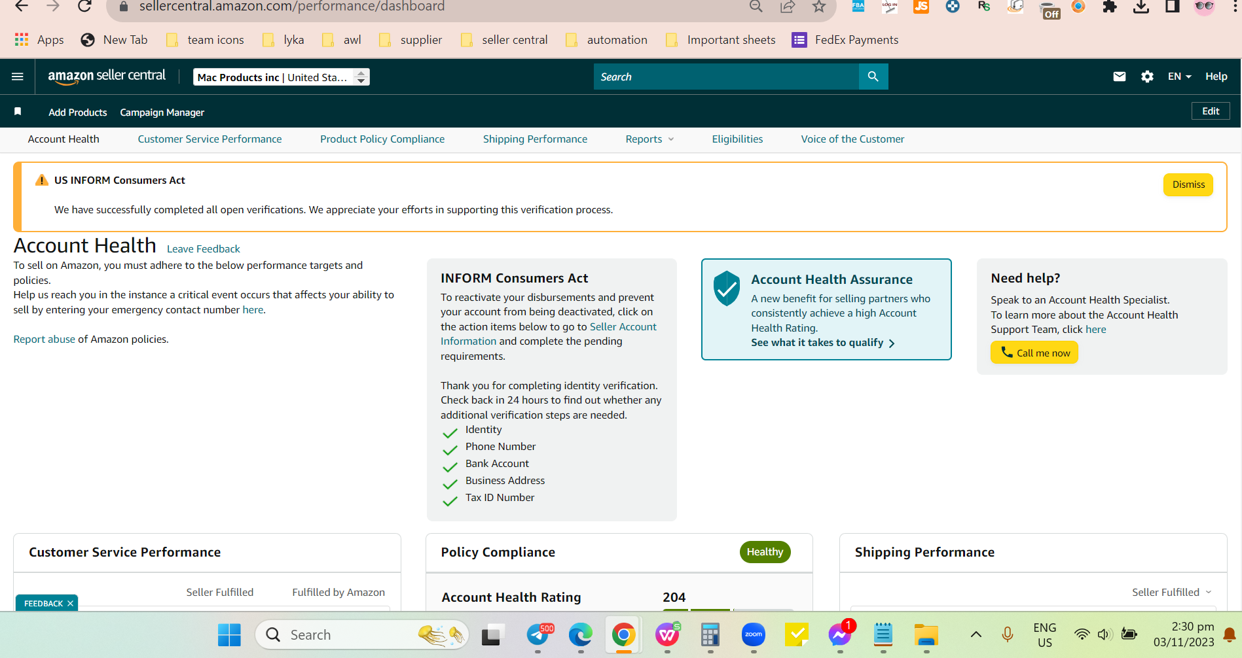Screen dimensions: 1242x658
Task: Open the Account Health tab
Action: (64, 139)
